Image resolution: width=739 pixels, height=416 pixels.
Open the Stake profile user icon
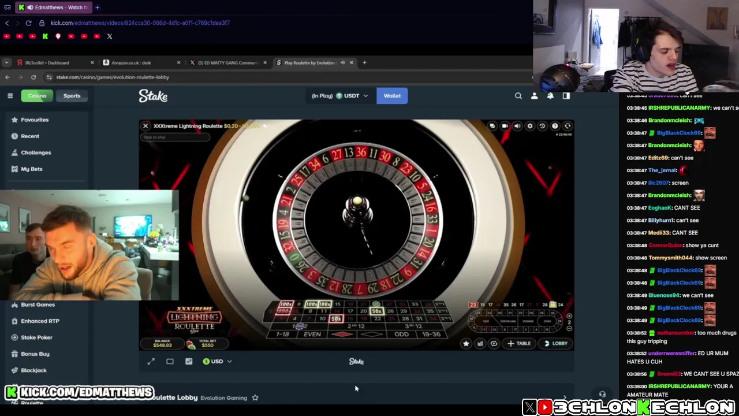tap(534, 96)
